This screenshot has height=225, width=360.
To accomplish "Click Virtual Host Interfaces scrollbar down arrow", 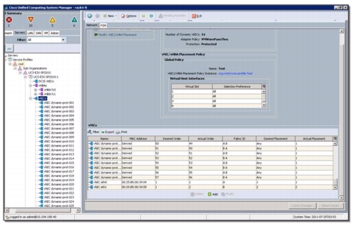I will click(x=264, y=105).
